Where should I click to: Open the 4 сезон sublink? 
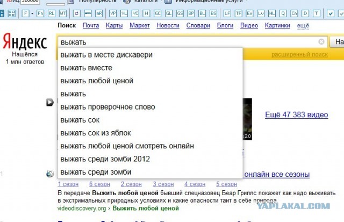pyautogui.click(x=195, y=184)
